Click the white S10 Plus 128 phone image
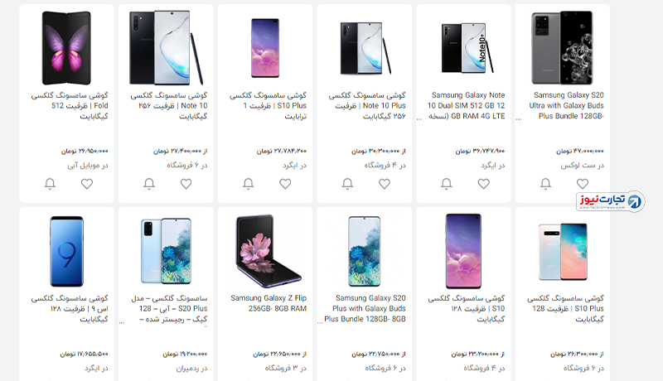This screenshot has height=381, width=663. [x=563, y=252]
